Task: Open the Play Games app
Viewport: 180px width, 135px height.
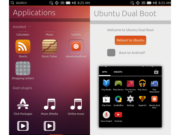Action: (118, 83)
